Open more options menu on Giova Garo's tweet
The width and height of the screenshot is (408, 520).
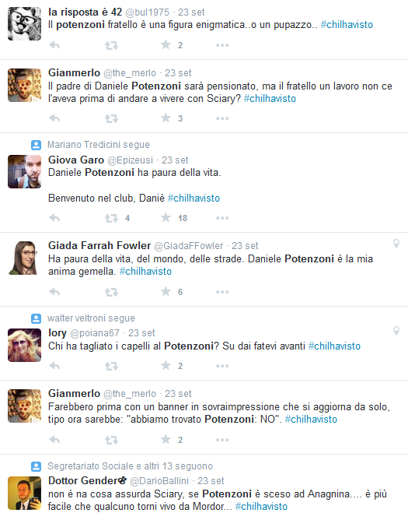pyautogui.click(x=222, y=218)
